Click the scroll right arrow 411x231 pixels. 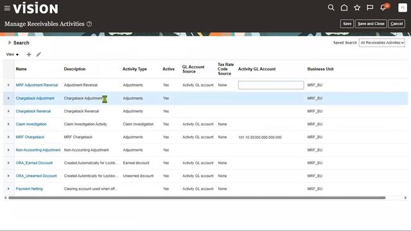[405, 198]
